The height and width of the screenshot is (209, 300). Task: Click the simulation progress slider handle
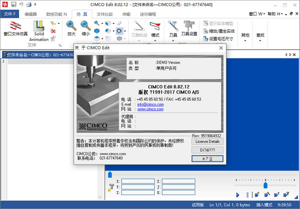tap(110, 174)
